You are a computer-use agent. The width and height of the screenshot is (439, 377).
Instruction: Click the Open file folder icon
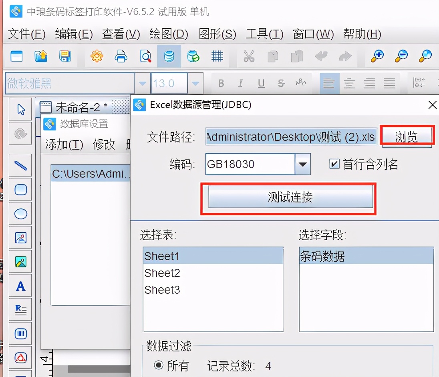(x=41, y=56)
